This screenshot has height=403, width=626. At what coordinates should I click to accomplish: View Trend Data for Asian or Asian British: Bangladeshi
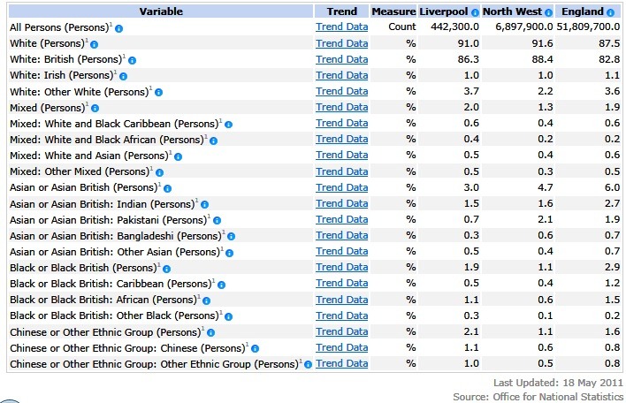[x=342, y=235]
